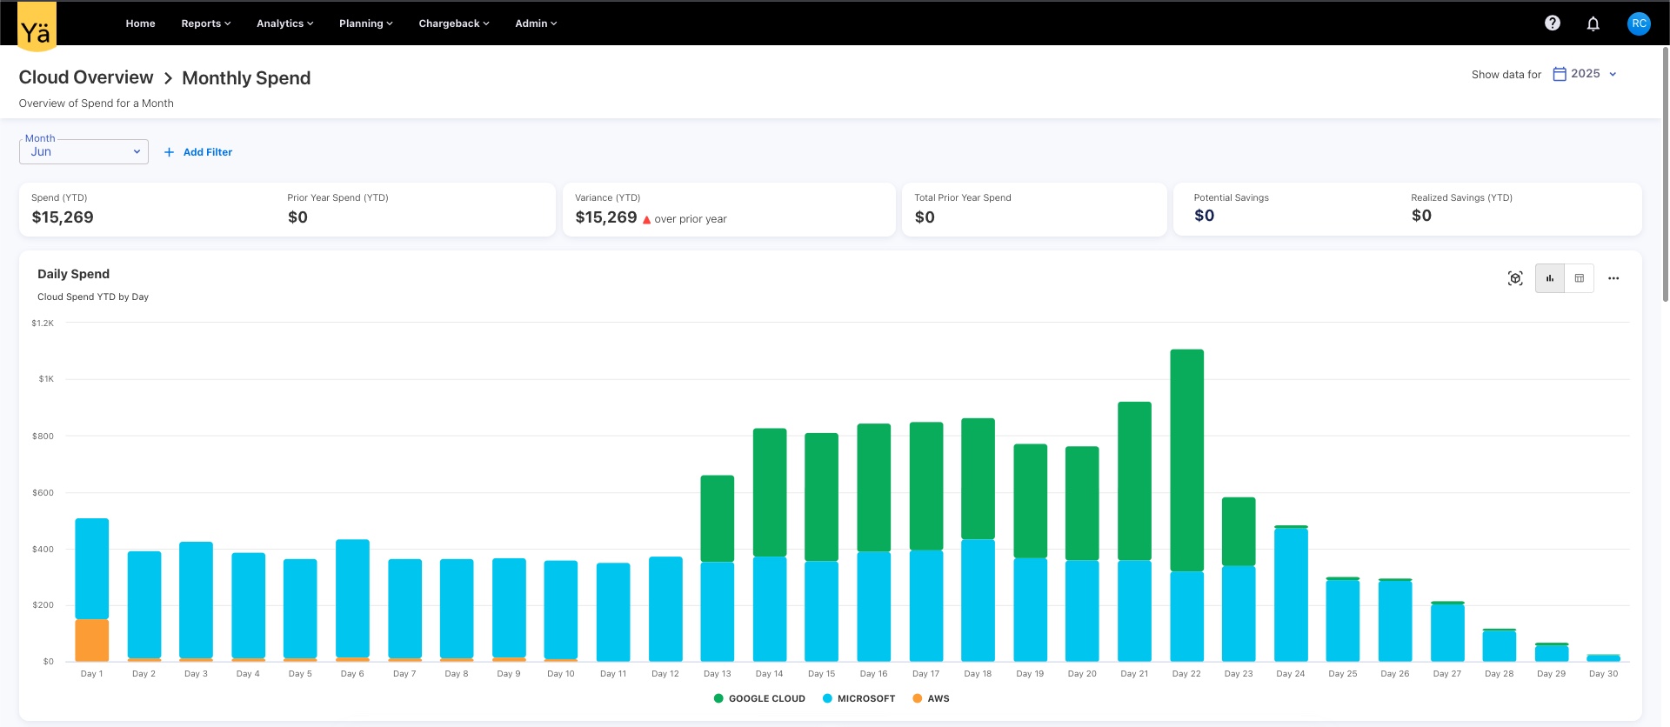
Task: Open the Daily Spend more options menu
Action: 1613,278
